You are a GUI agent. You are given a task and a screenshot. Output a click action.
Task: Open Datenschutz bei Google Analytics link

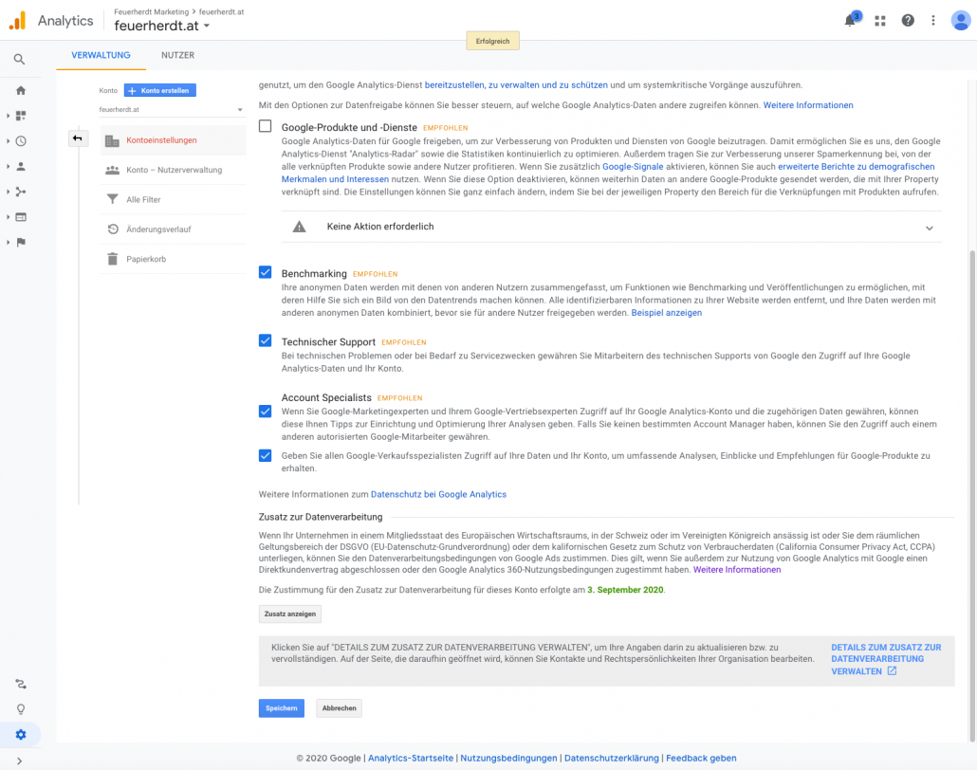[438, 494]
